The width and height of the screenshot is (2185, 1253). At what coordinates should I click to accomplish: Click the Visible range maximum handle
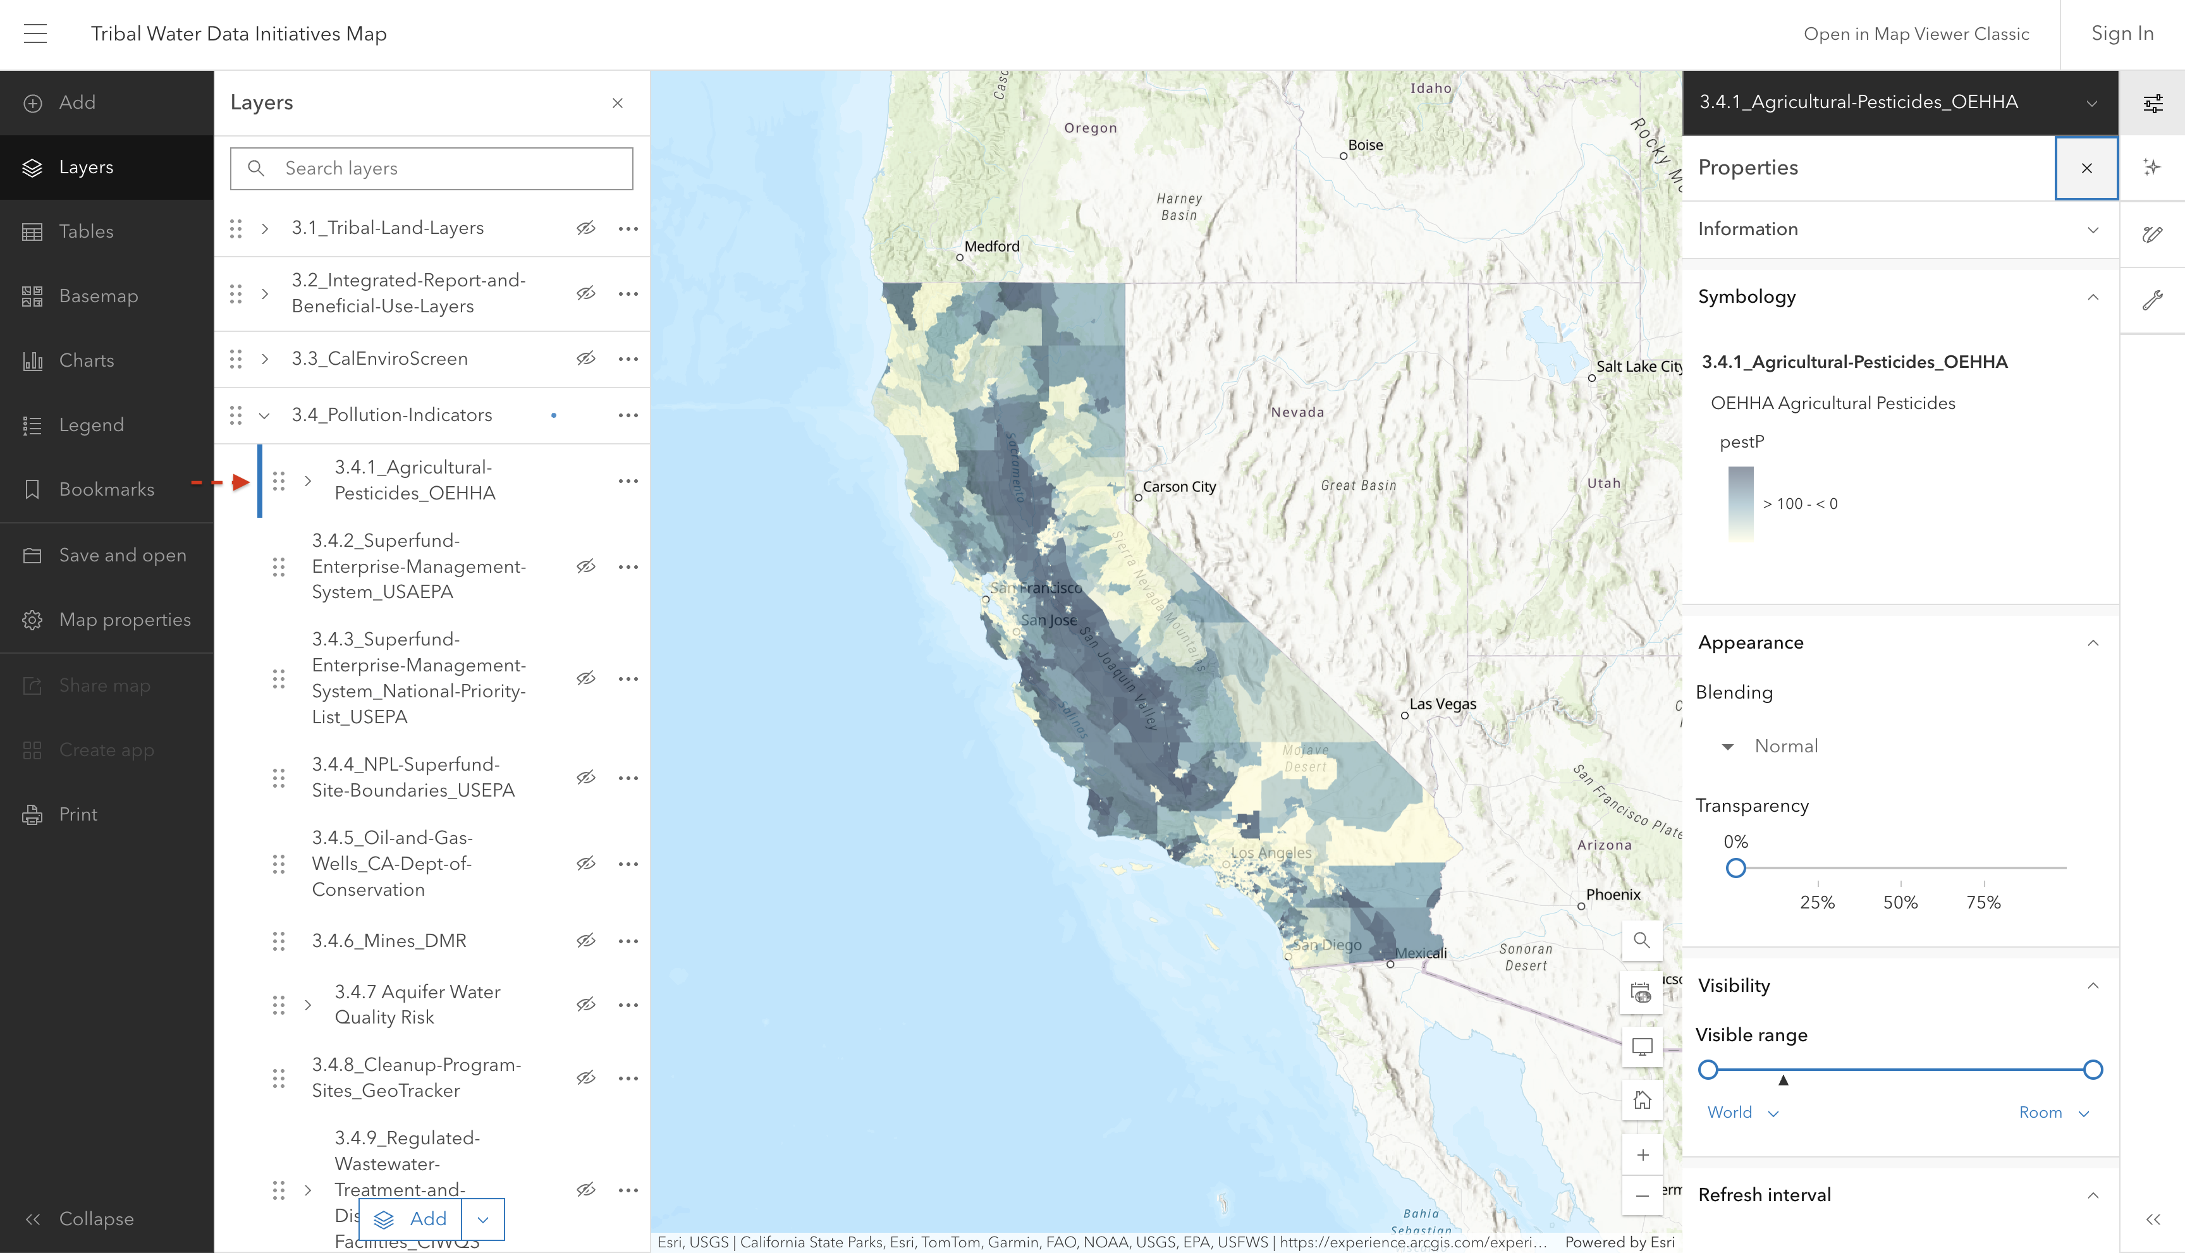(x=2093, y=1070)
